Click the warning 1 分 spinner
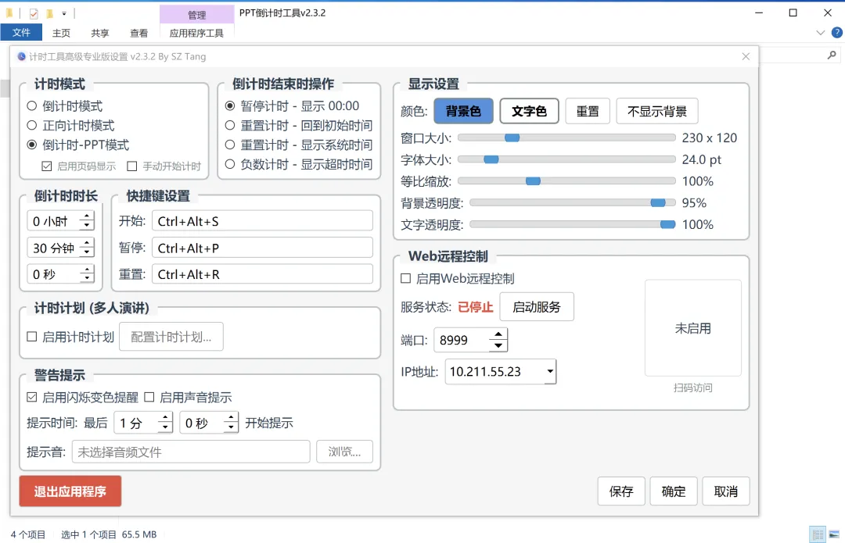The height and width of the screenshot is (543, 845). coord(143,423)
